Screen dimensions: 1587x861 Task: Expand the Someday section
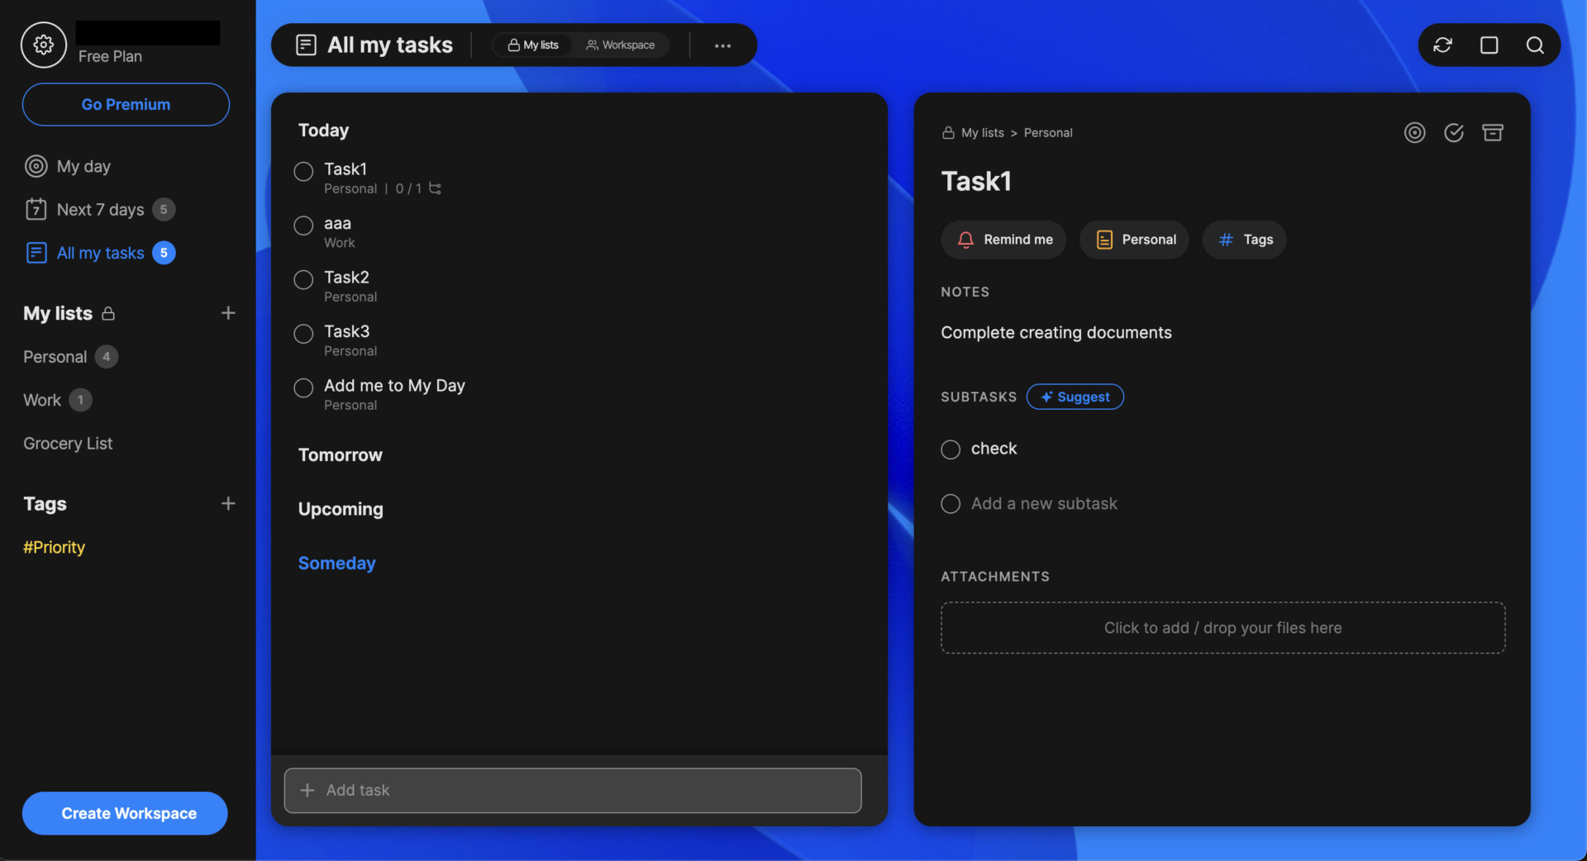[336, 564]
